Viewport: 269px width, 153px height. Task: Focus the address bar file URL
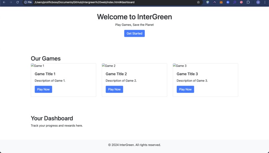(x=84, y=2)
